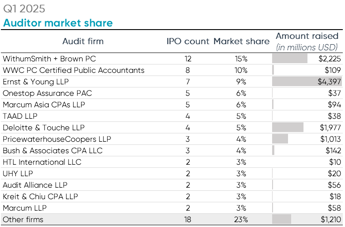This screenshot has height=227, width=345.
Task: Select the Deloitte & Touche LLP firm name
Action: [43, 128]
